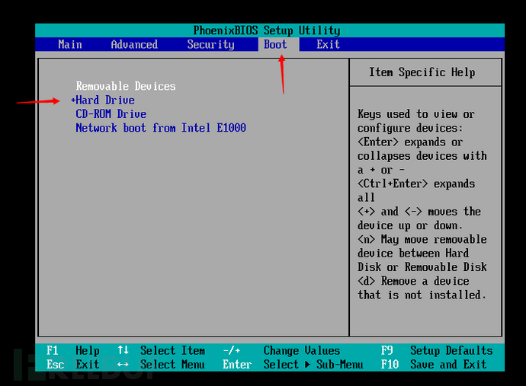The image size is (526, 386).
Task: Open the Main menu tab
Action: pyautogui.click(x=70, y=45)
